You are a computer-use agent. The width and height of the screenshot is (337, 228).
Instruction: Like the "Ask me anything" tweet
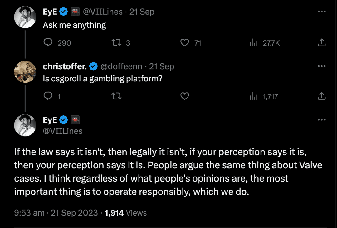pyautogui.click(x=185, y=43)
